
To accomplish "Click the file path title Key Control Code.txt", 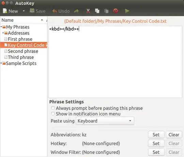I will (x=116, y=21).
